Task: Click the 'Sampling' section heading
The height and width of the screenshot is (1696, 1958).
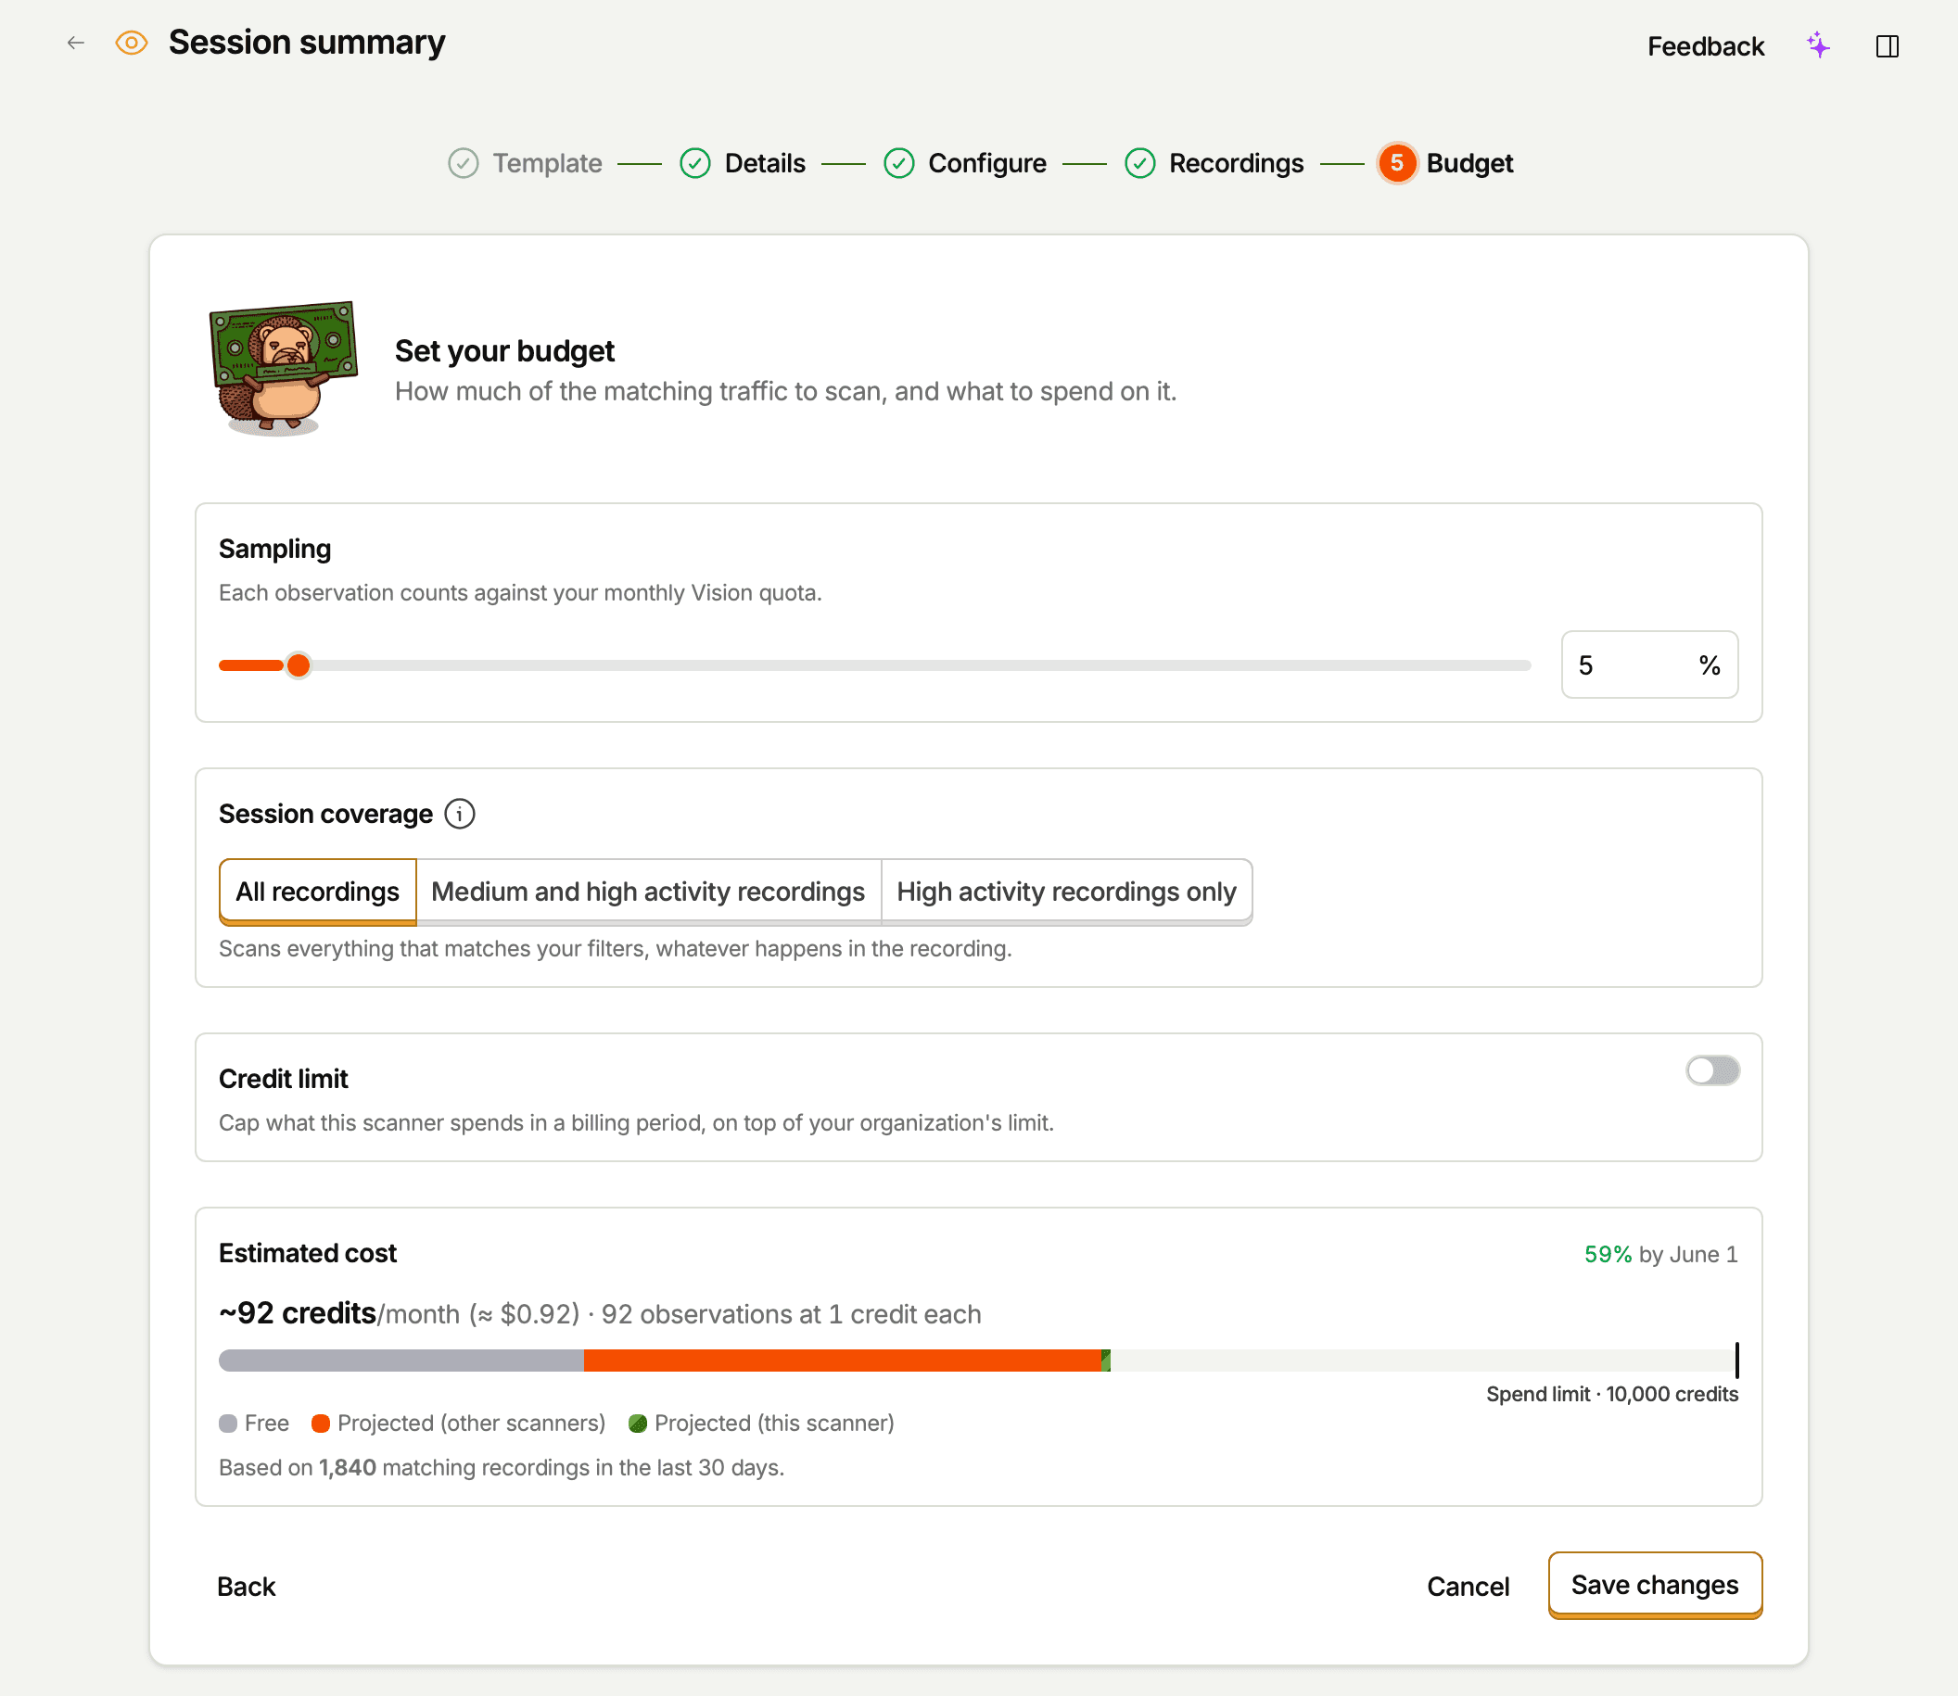Action: [274, 549]
